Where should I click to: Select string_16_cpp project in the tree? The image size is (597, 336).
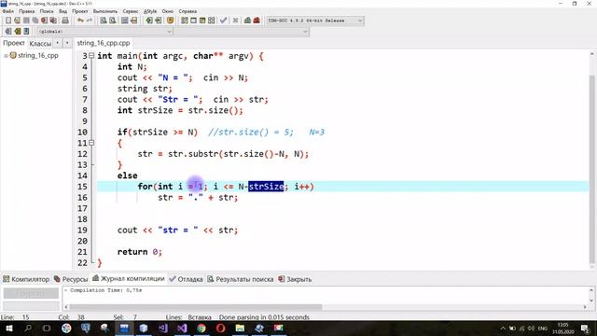click(37, 56)
